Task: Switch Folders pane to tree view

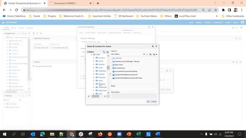Action: pos(104,52)
